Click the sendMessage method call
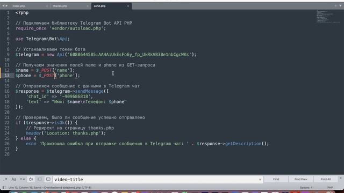The height and width of the screenshot is (193, 344). pos(89,91)
